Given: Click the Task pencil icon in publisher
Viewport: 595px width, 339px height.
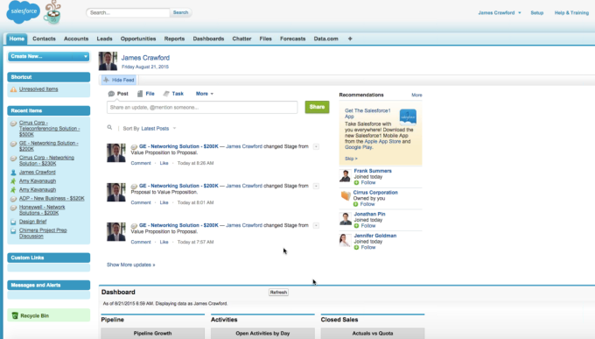Looking at the screenshot, I should click(x=166, y=94).
